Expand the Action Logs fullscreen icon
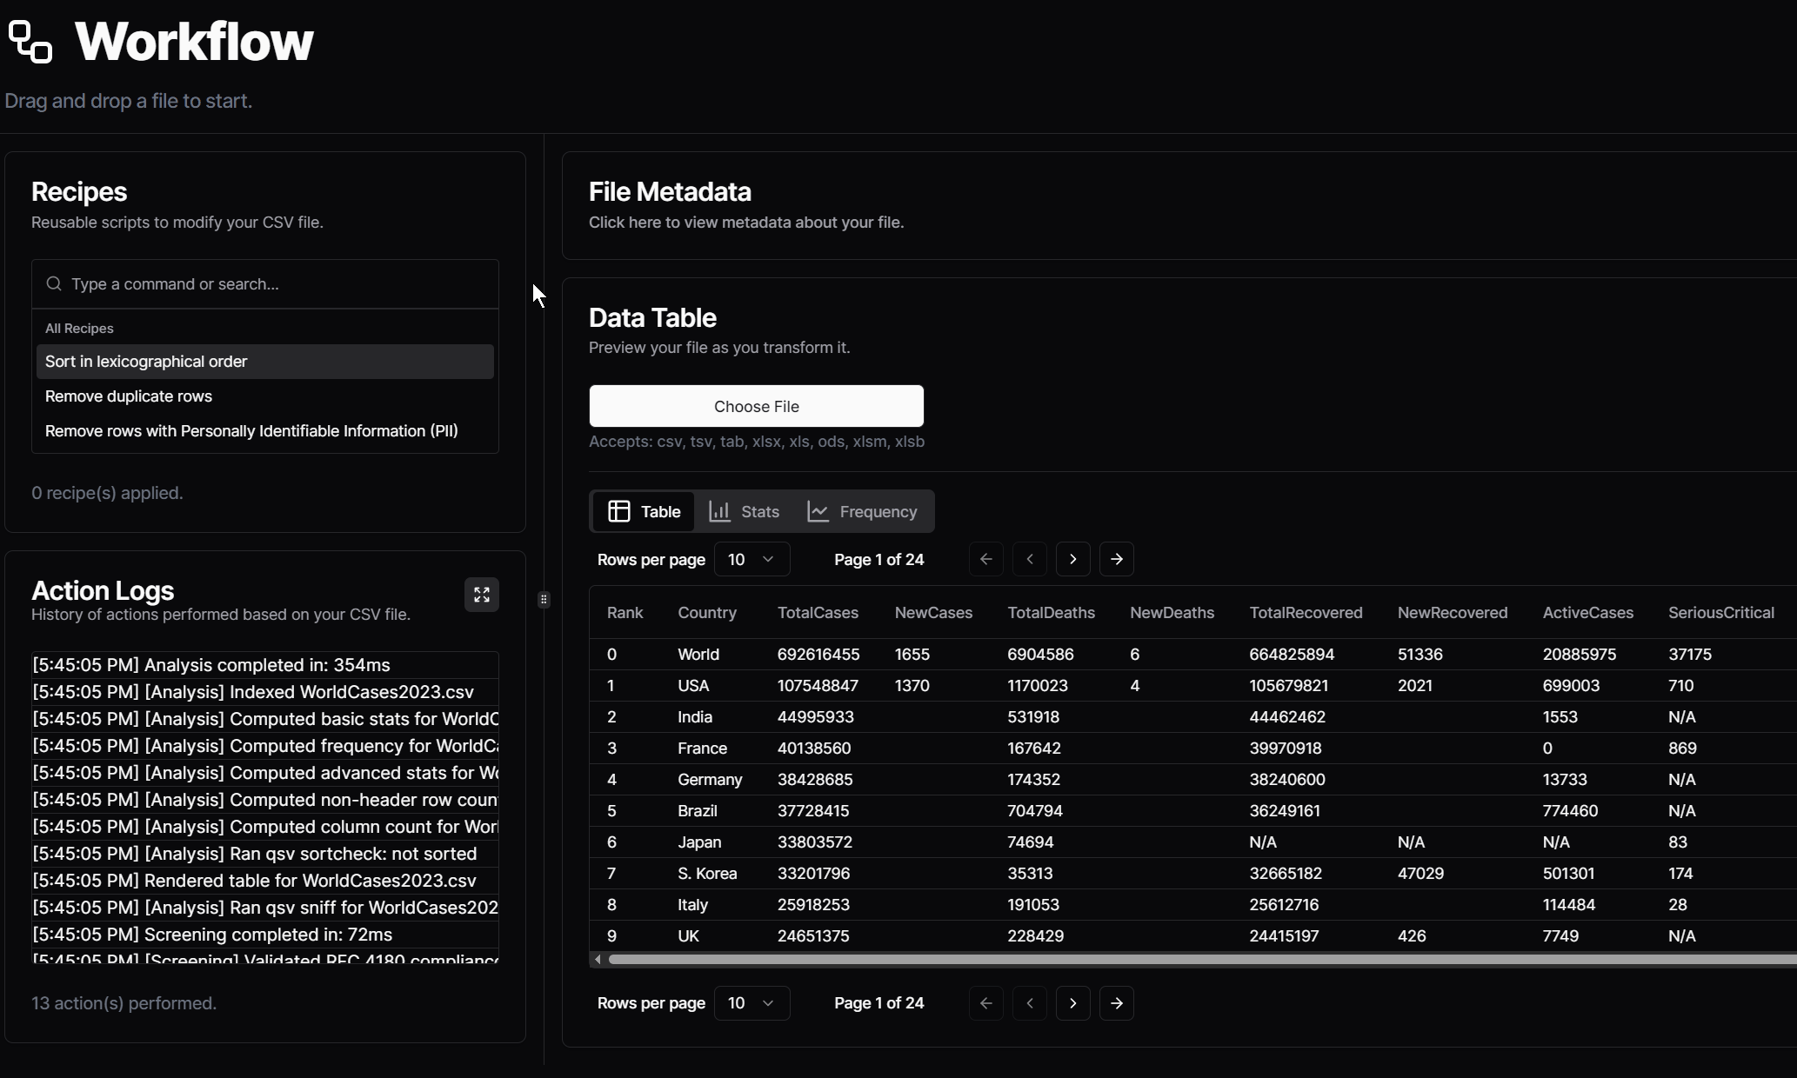 click(x=481, y=595)
